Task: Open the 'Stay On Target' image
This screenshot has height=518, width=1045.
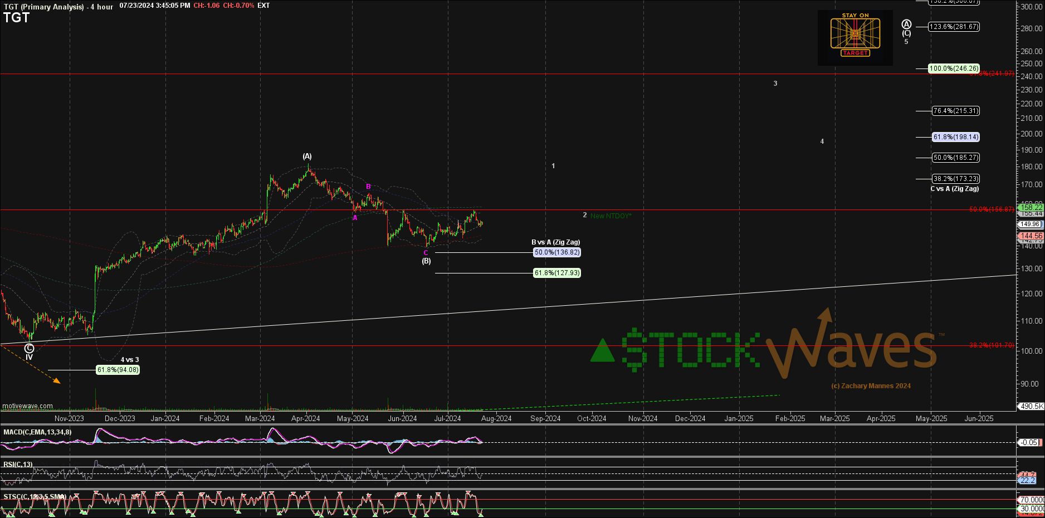Action: point(855,37)
